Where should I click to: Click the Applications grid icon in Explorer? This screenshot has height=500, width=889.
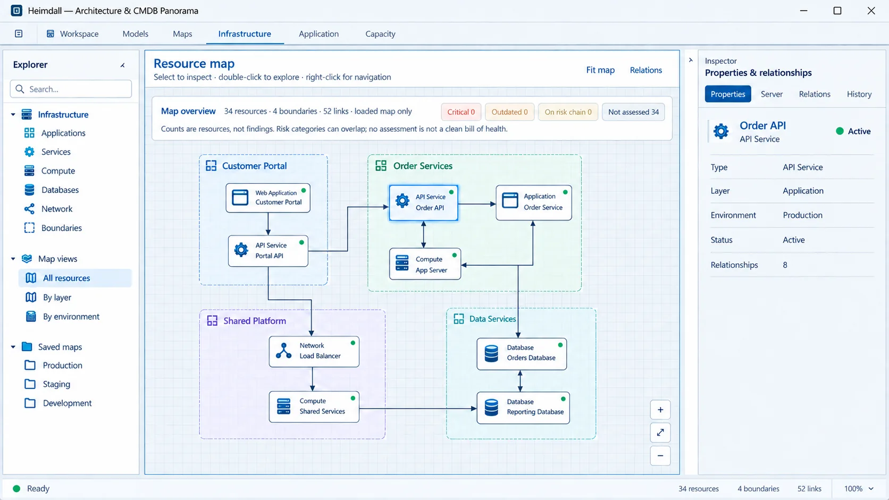[x=29, y=133]
